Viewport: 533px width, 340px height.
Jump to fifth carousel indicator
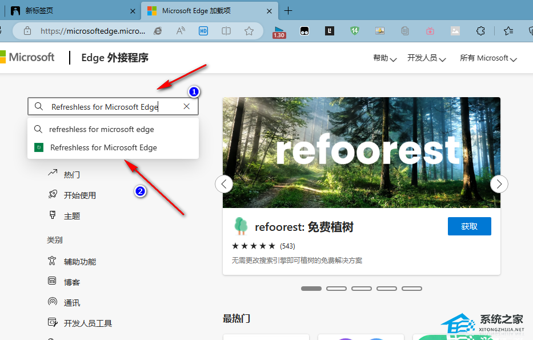[x=412, y=289]
